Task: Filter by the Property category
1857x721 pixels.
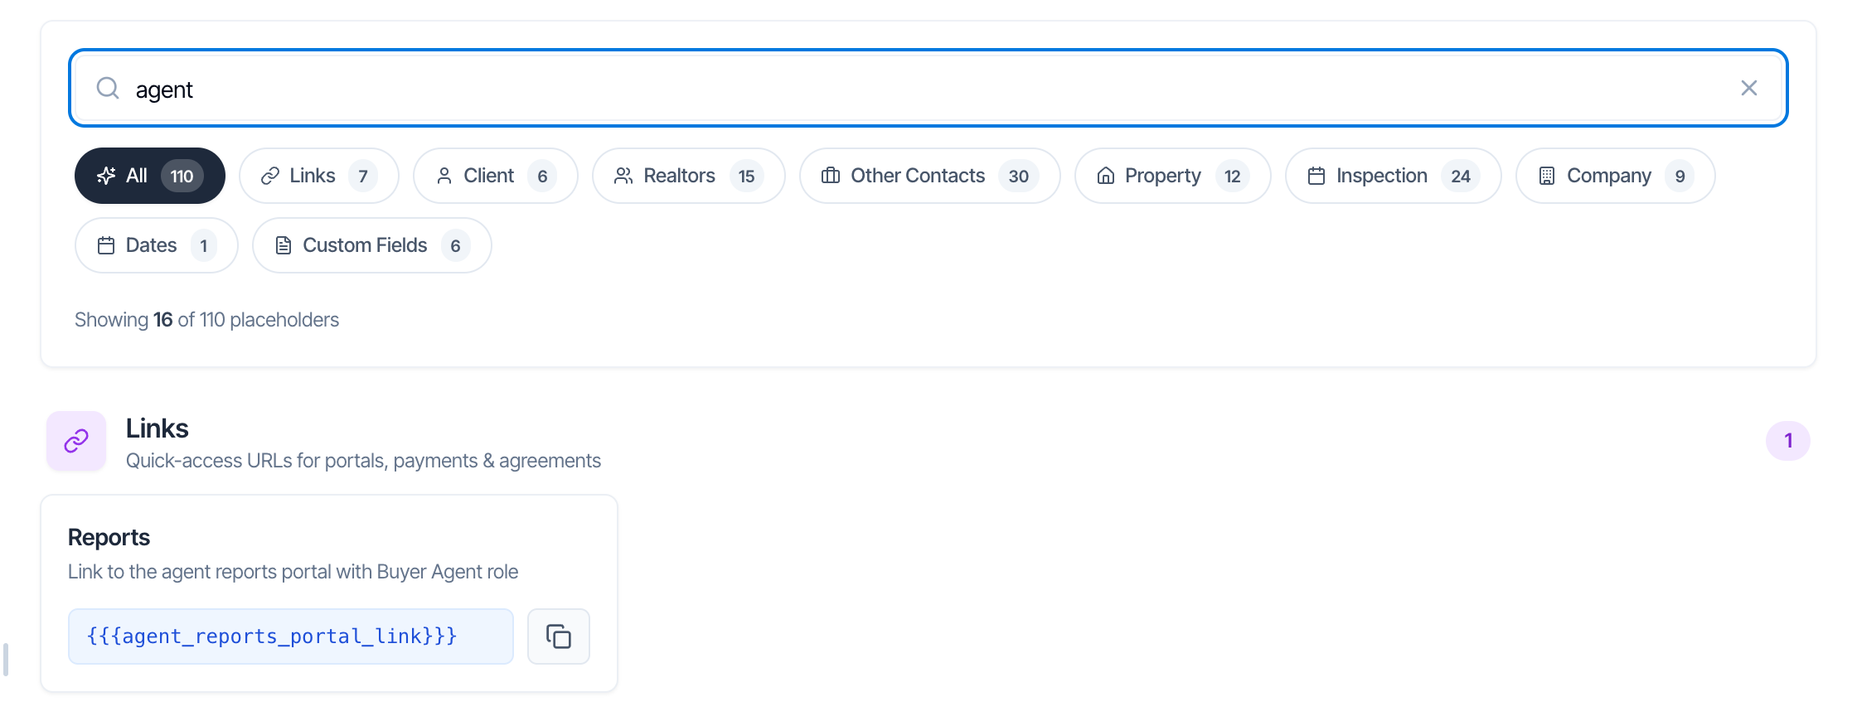Action: 1173,176
